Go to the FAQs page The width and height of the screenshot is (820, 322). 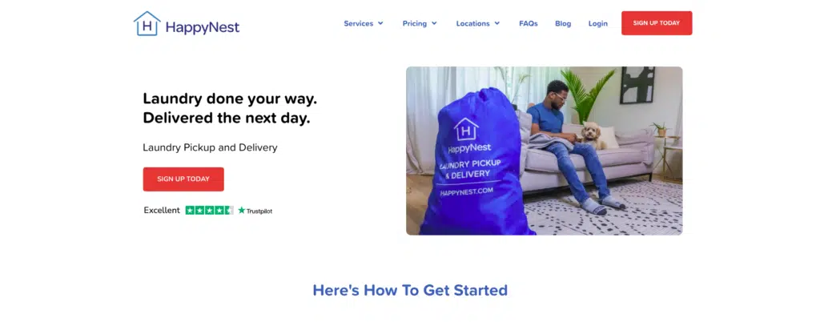[529, 23]
